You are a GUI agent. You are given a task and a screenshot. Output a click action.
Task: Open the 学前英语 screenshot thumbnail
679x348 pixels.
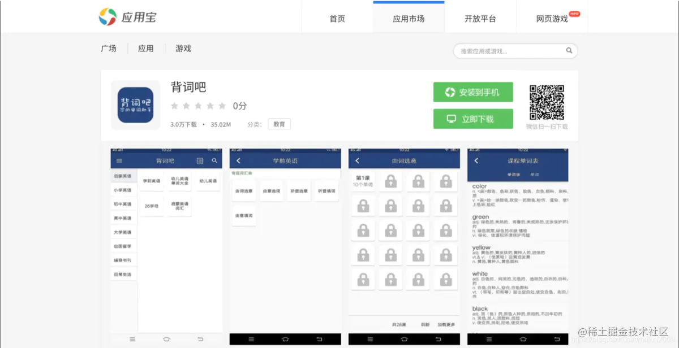click(285, 246)
